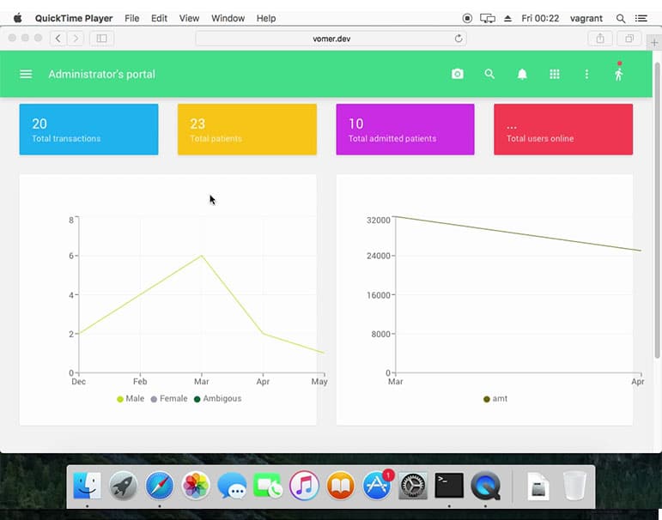This screenshot has width=662, height=520.
Task: Click the vomer.dev address bar
Action: point(331,39)
